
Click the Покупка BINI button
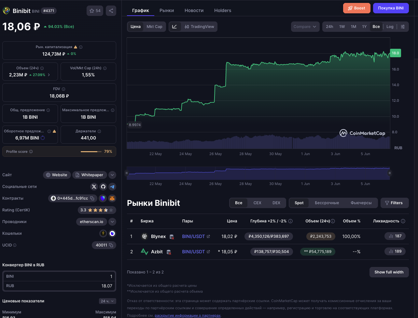coord(391,8)
